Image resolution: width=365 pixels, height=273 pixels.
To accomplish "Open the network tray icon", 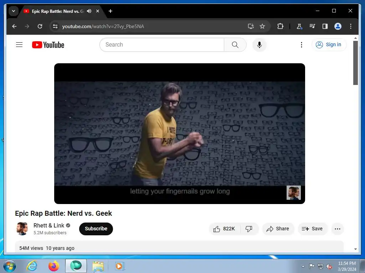I will [320, 266].
